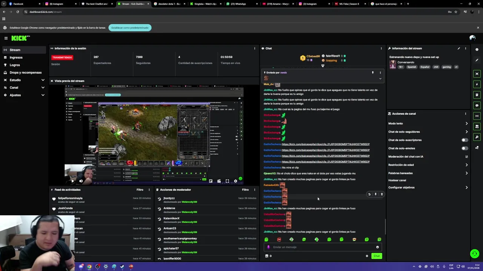This screenshot has height=271, width=483.
Task: Enter fullscreen on the stream preview
Action: 227,181
